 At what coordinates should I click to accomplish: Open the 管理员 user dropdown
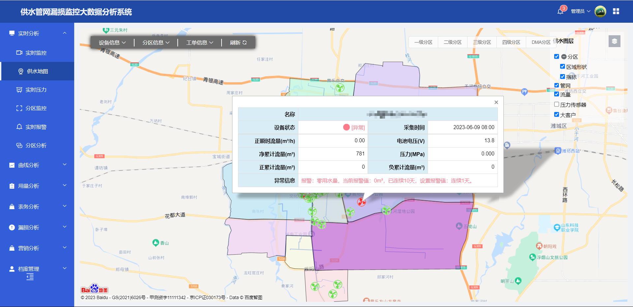point(580,12)
